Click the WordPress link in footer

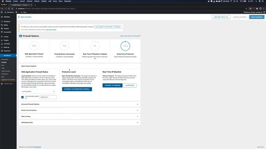click(37, 147)
